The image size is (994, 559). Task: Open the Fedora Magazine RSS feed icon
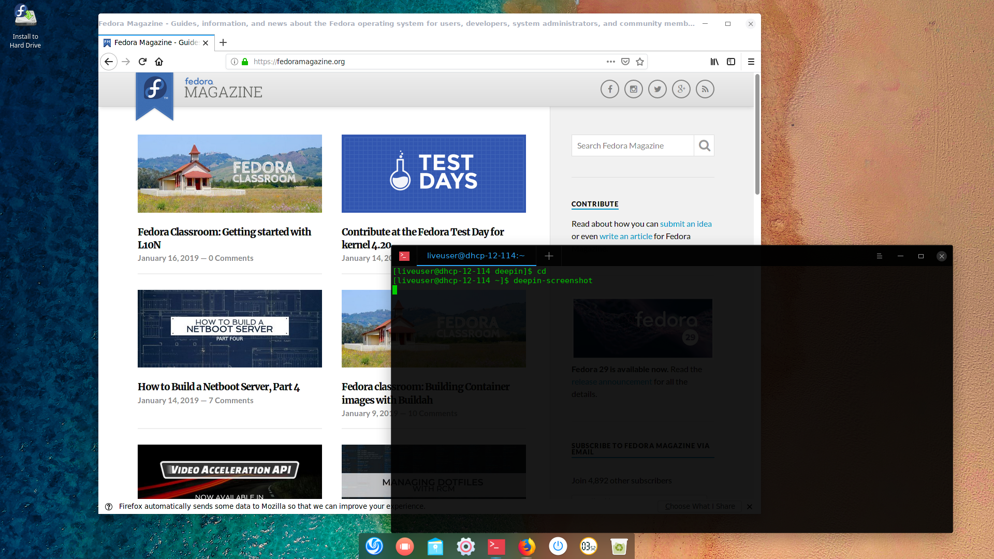(705, 89)
